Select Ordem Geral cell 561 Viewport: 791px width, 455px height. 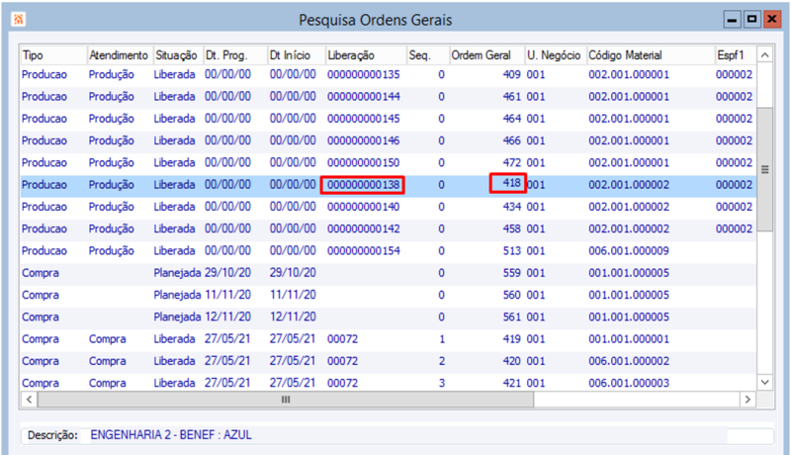(x=511, y=318)
